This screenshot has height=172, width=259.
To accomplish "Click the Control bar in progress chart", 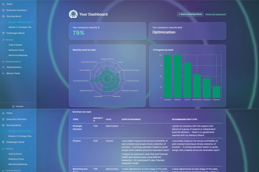I will coord(187,80).
